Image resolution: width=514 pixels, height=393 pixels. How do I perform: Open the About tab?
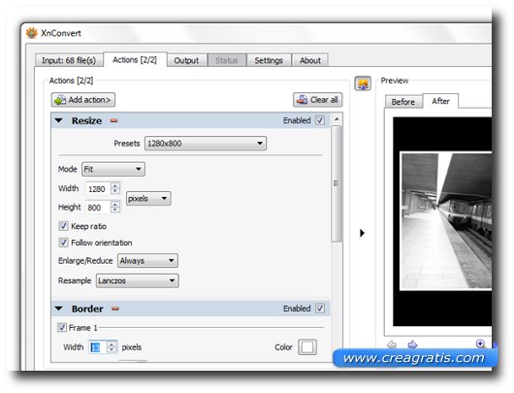pos(310,60)
